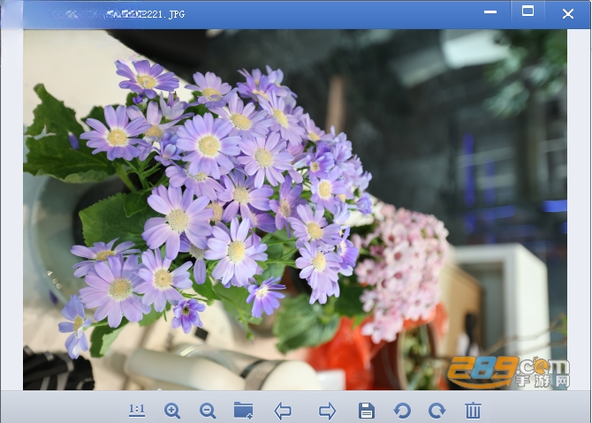Screen dimensions: 592x423
Task: Rotate the image clockwise
Action: coord(436,411)
